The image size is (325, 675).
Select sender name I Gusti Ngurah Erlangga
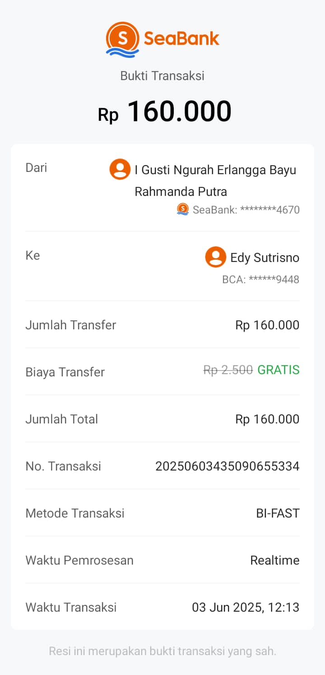click(x=215, y=170)
